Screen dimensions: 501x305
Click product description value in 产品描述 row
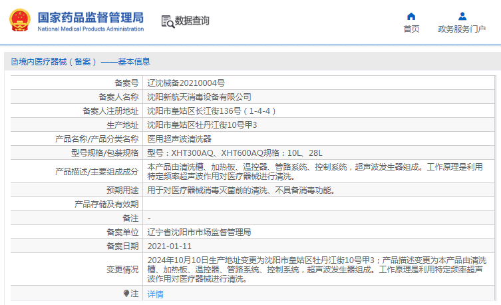(x=315, y=172)
